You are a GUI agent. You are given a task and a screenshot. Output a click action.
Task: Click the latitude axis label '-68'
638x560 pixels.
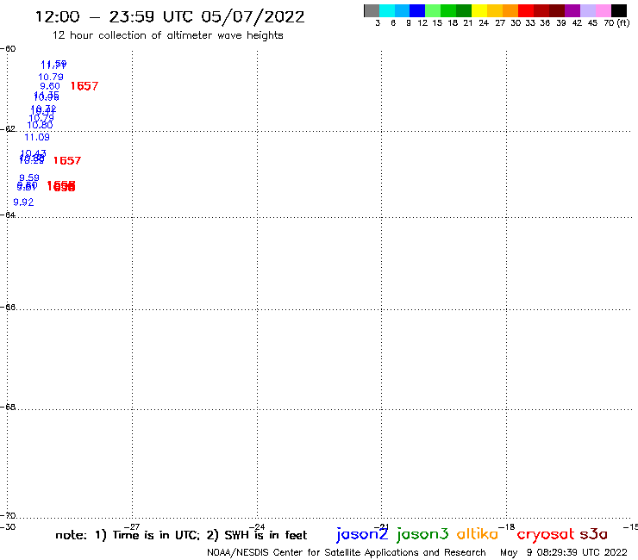[8, 408]
